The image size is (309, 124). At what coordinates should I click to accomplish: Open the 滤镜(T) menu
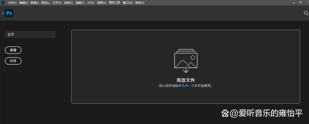[80, 3]
